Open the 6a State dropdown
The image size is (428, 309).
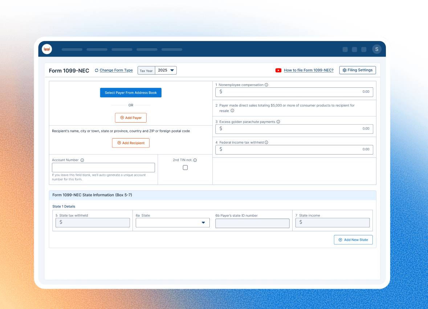pos(172,222)
